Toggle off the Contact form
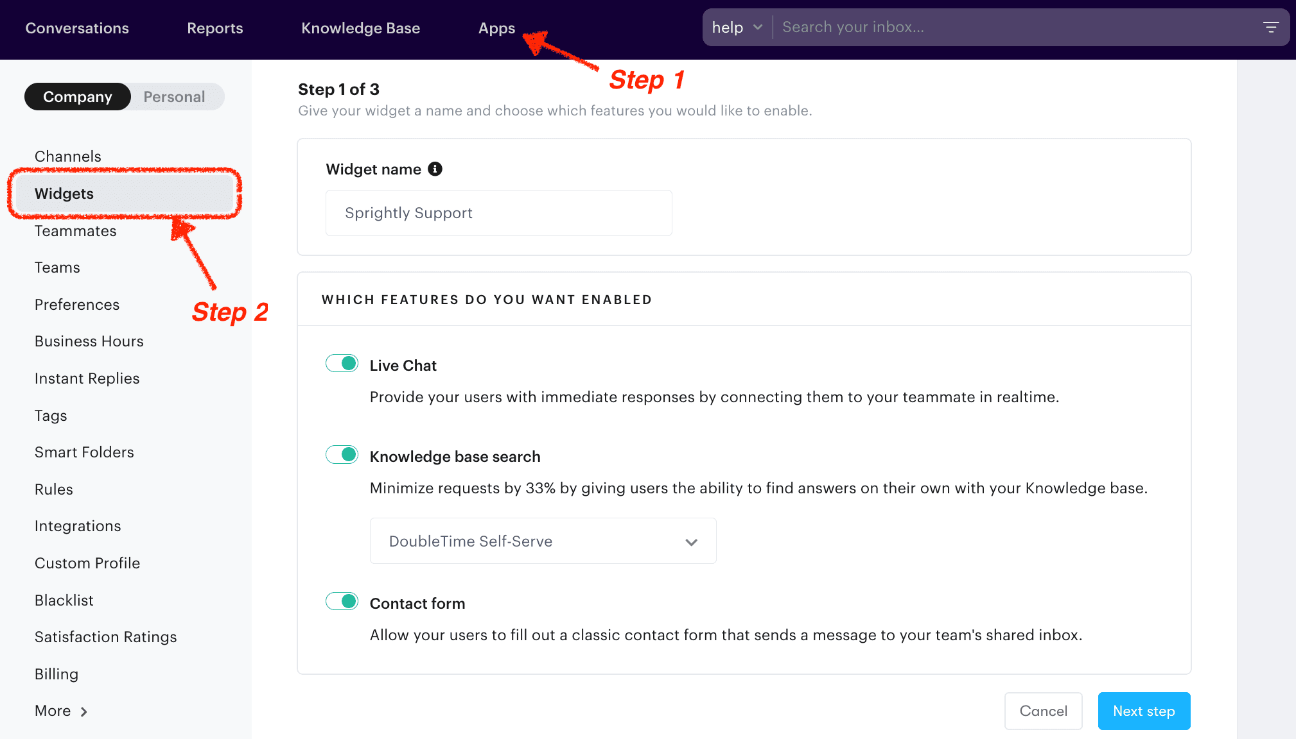The height and width of the screenshot is (739, 1296). coord(342,601)
